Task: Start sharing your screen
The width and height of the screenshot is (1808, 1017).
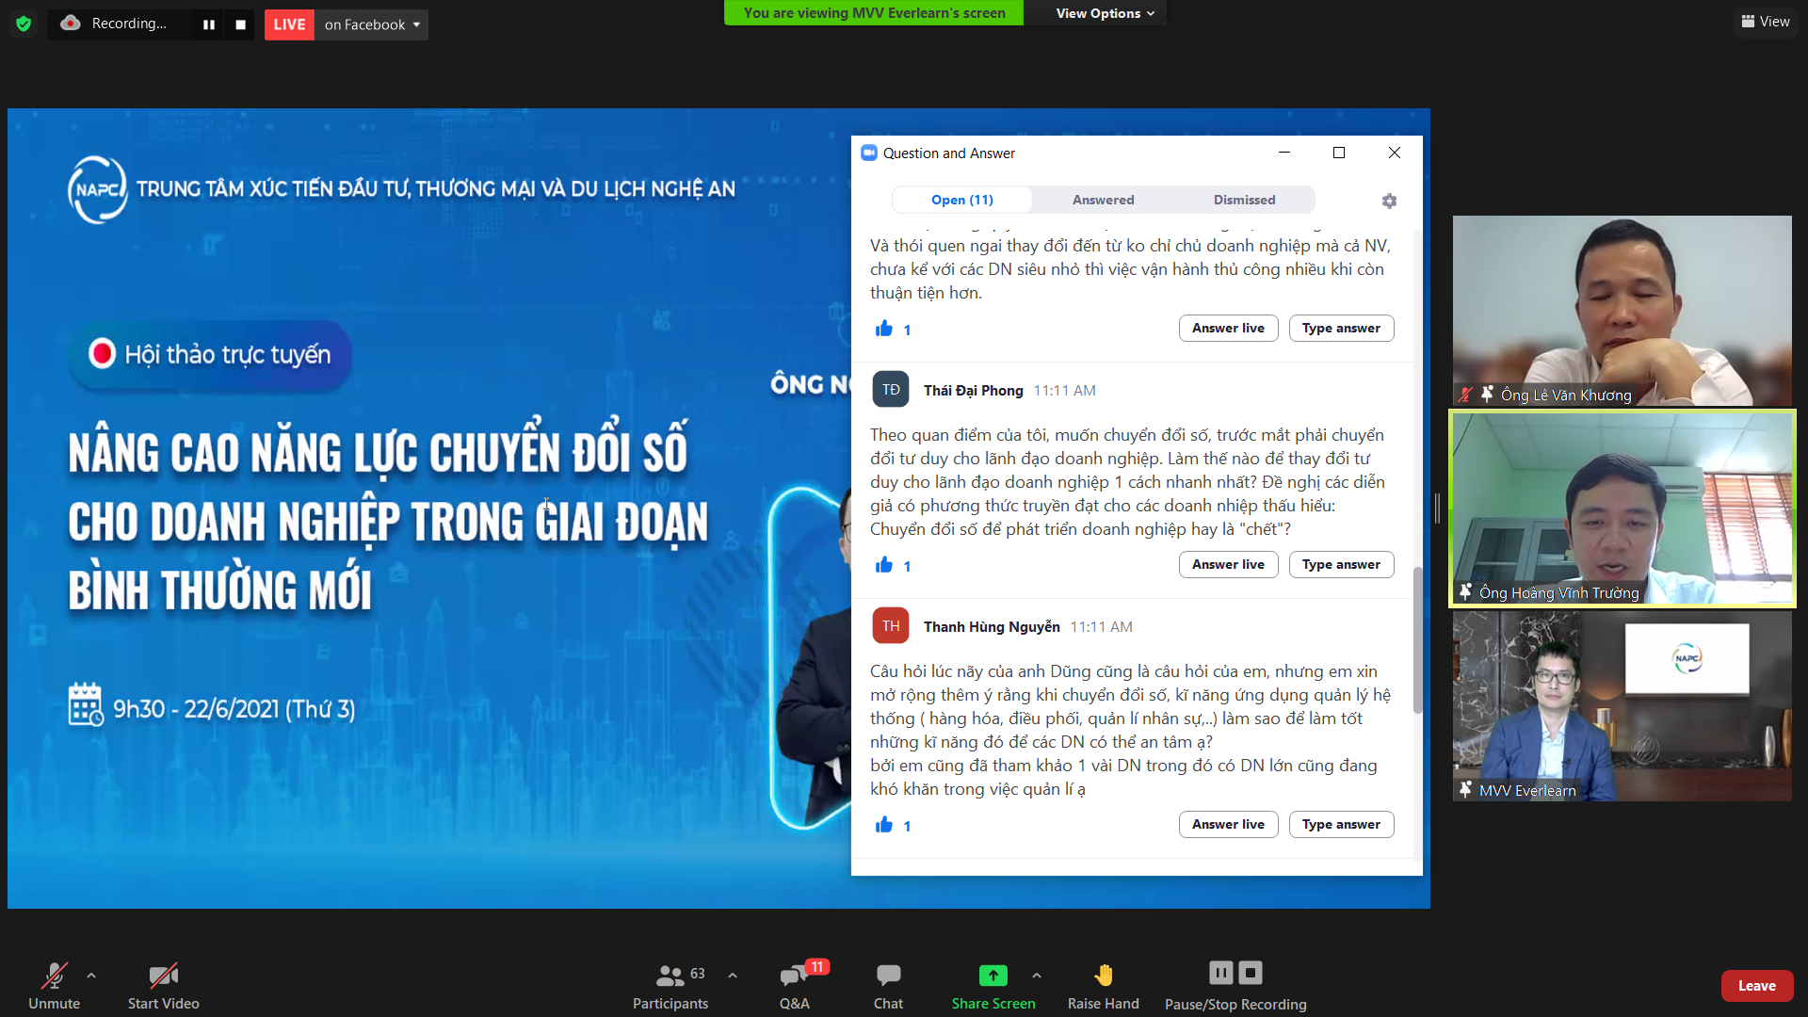Action: (x=993, y=985)
